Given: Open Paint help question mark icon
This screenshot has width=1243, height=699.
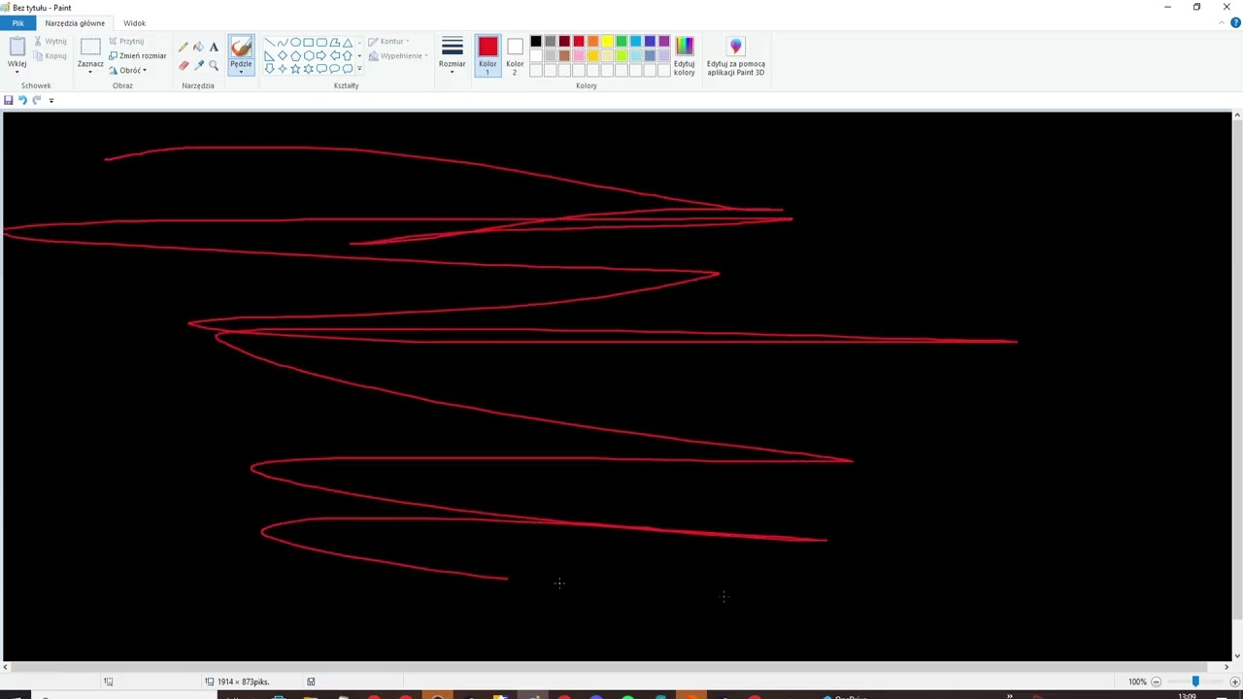Looking at the screenshot, I should click(1235, 22).
